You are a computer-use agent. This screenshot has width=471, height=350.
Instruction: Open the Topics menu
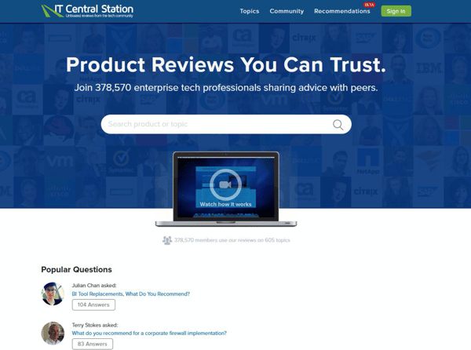249,11
